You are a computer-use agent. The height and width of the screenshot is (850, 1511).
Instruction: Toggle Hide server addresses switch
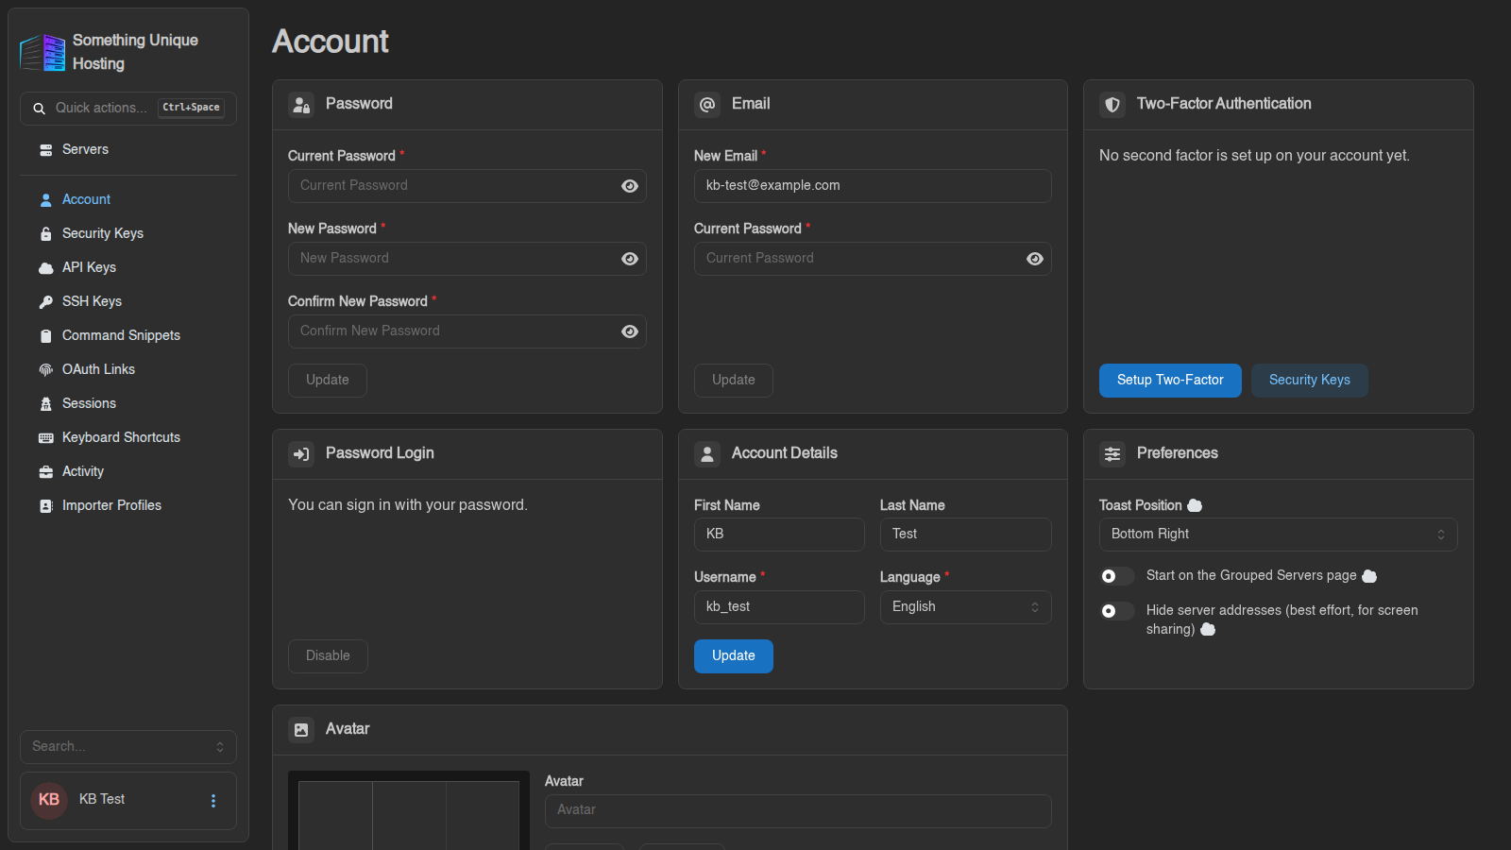tap(1117, 611)
